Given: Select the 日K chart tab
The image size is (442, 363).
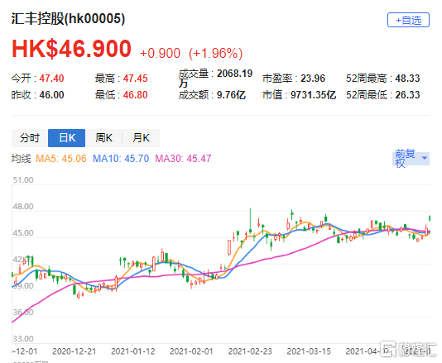Looking at the screenshot, I should 67,138.
